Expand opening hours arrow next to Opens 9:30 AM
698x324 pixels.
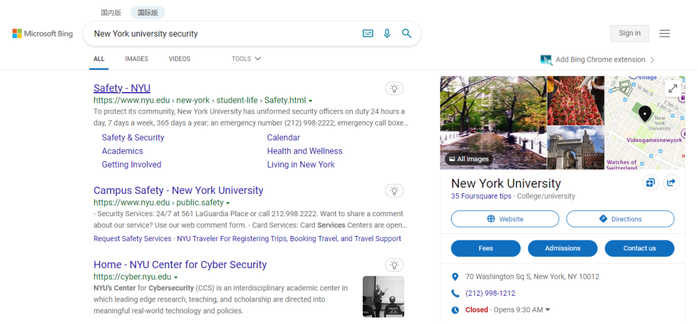point(548,310)
